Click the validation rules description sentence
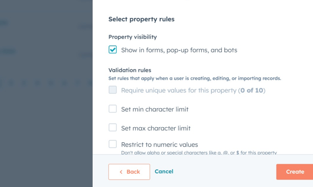This screenshot has height=187, width=313. [194, 78]
